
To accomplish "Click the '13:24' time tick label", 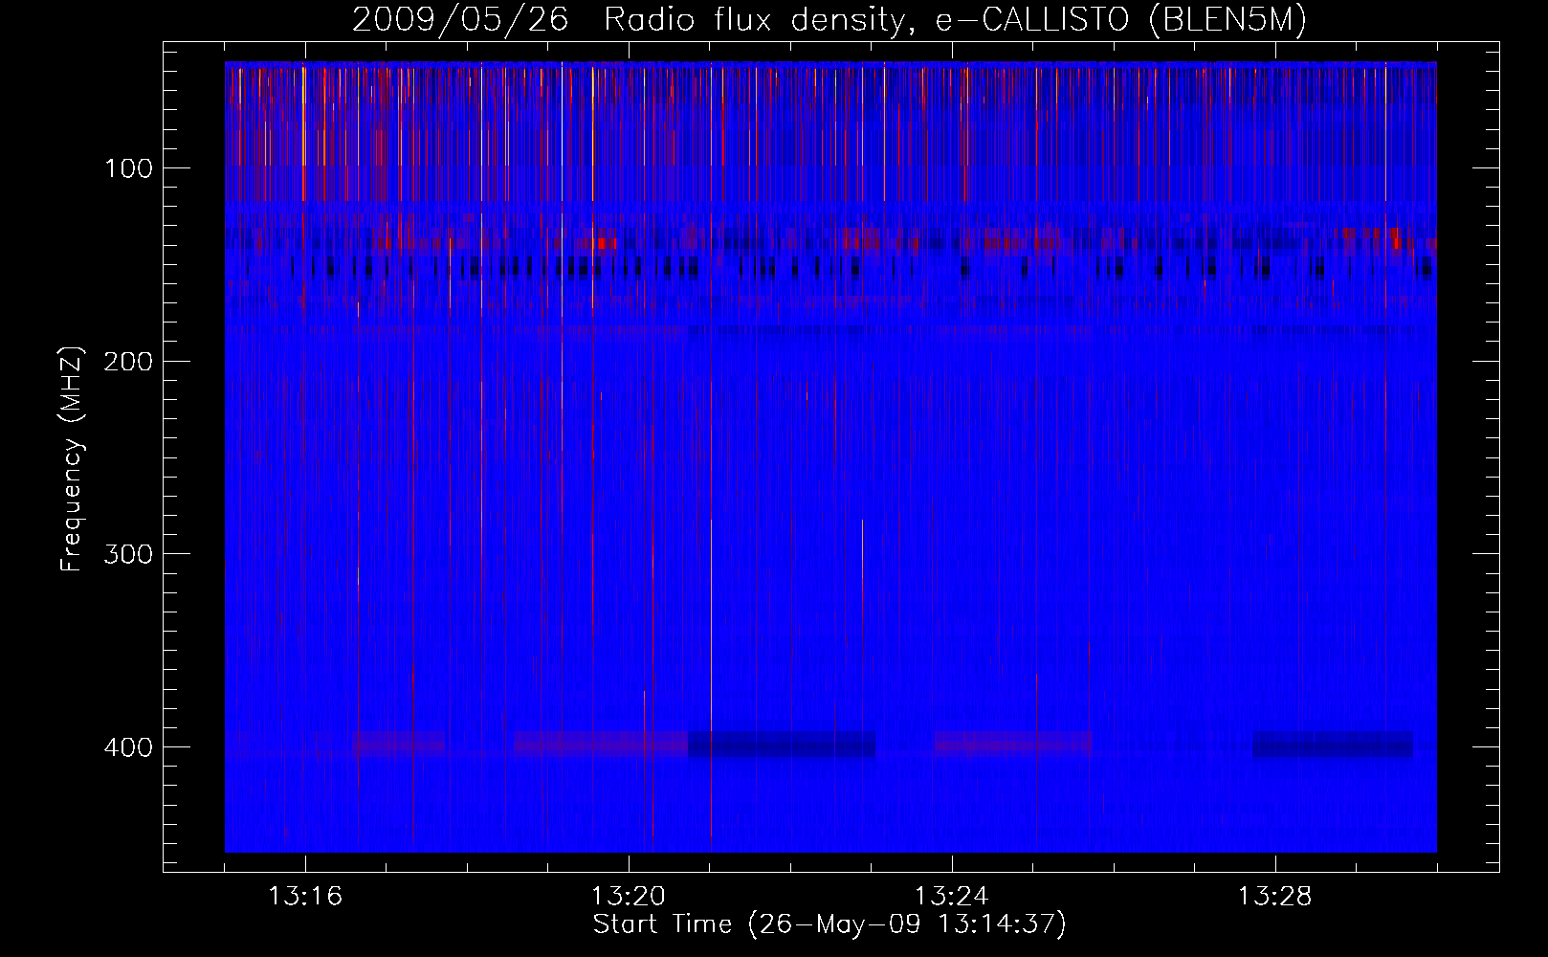I will coord(952,897).
